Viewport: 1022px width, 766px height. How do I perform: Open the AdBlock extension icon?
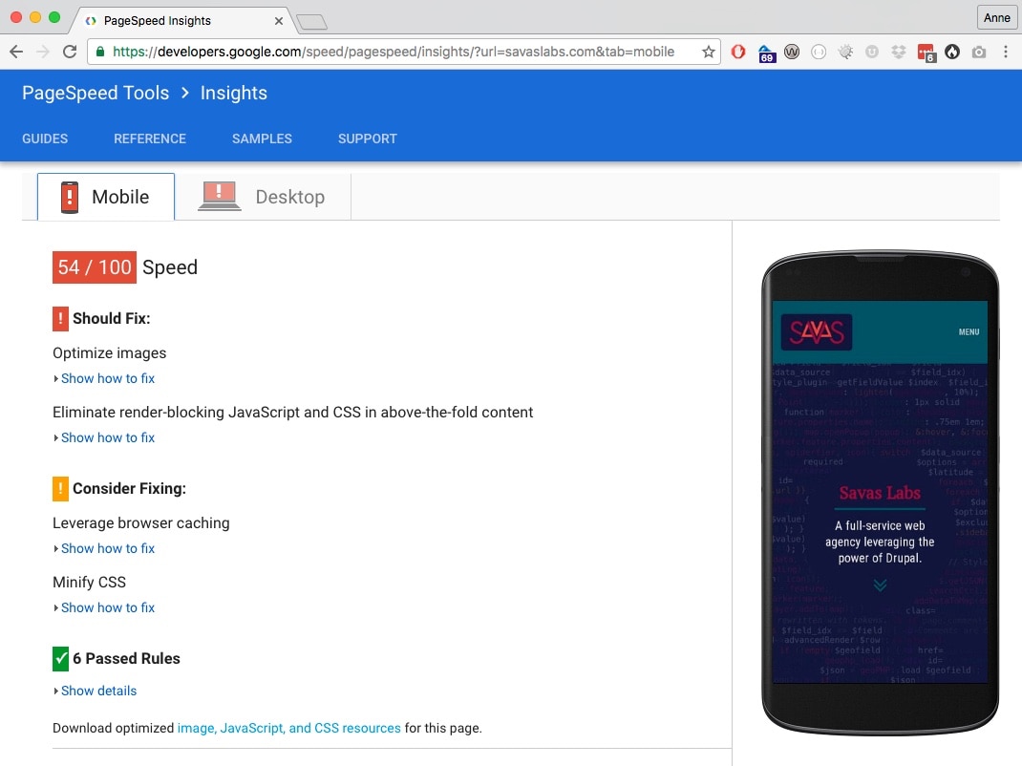(x=737, y=52)
